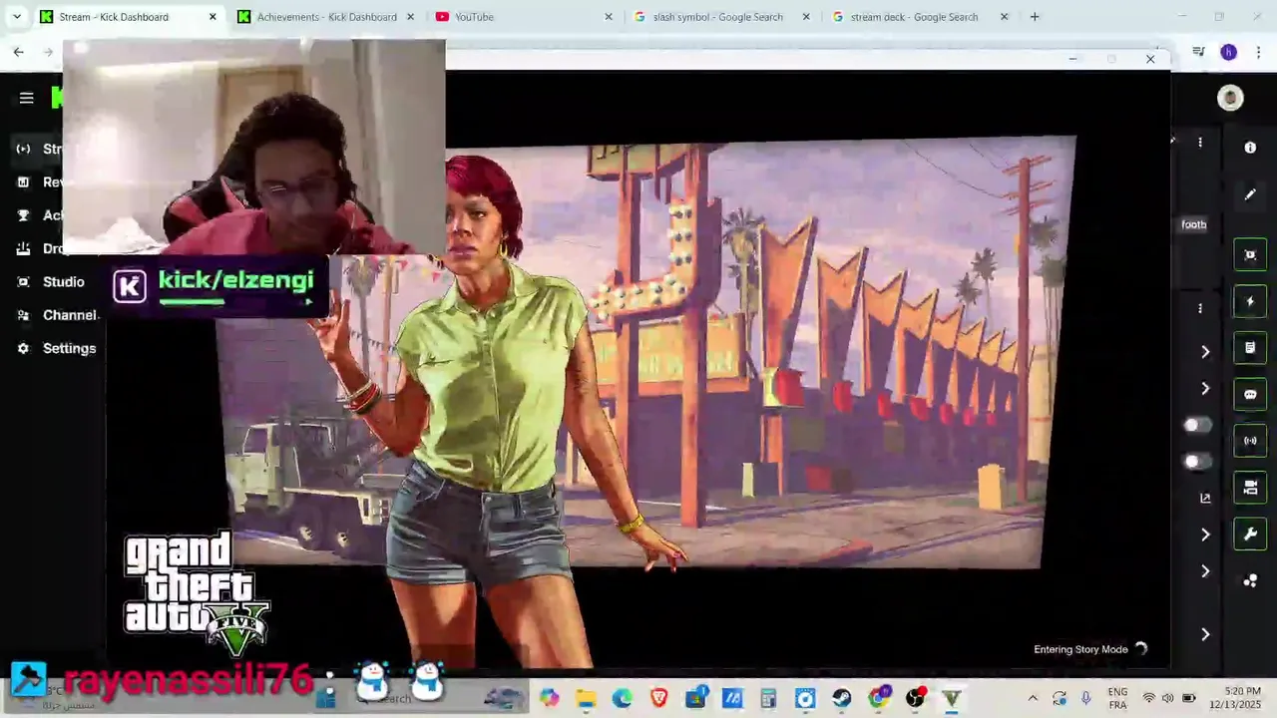Click the microphone icon in system tray
The image size is (1277, 718).
pos(1086,698)
